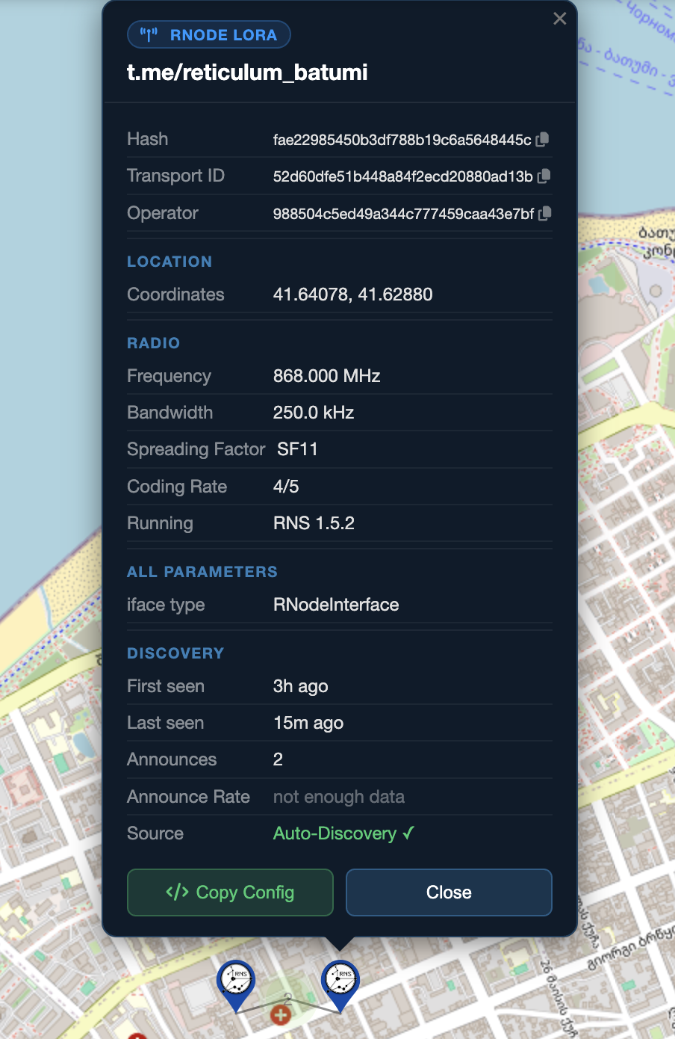Copy the Transport ID value icon

pyautogui.click(x=544, y=176)
